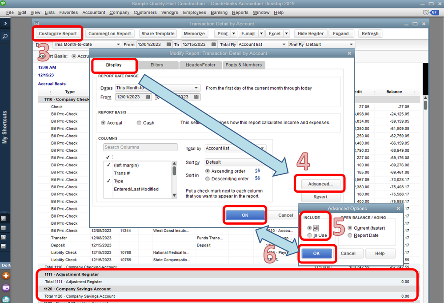Screen dimensions: 444x303
Task: Click the Customize Report button
Action: click(x=58, y=34)
